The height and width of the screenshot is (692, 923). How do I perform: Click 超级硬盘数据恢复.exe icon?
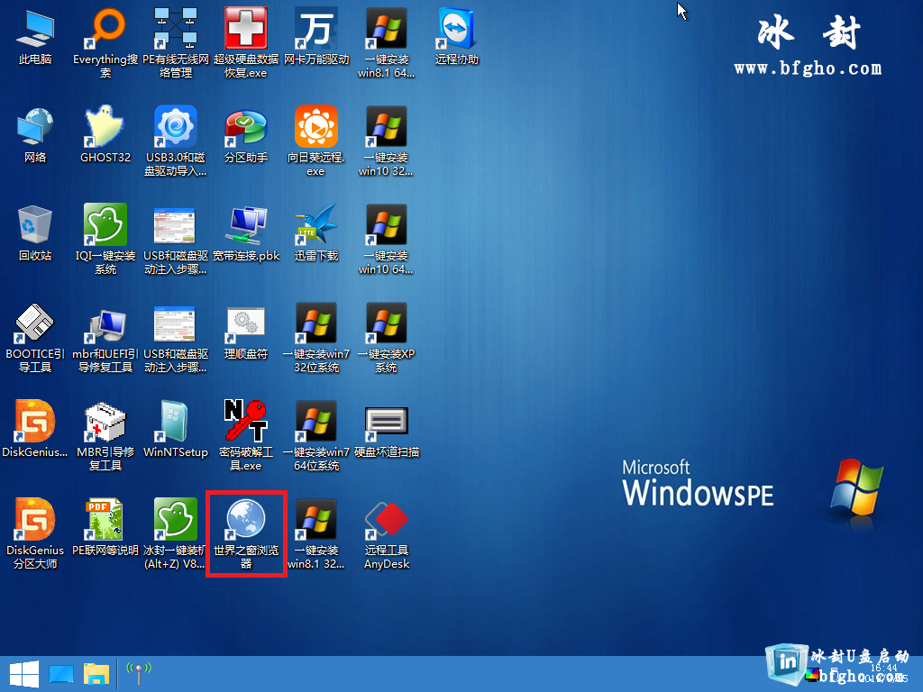point(246,42)
